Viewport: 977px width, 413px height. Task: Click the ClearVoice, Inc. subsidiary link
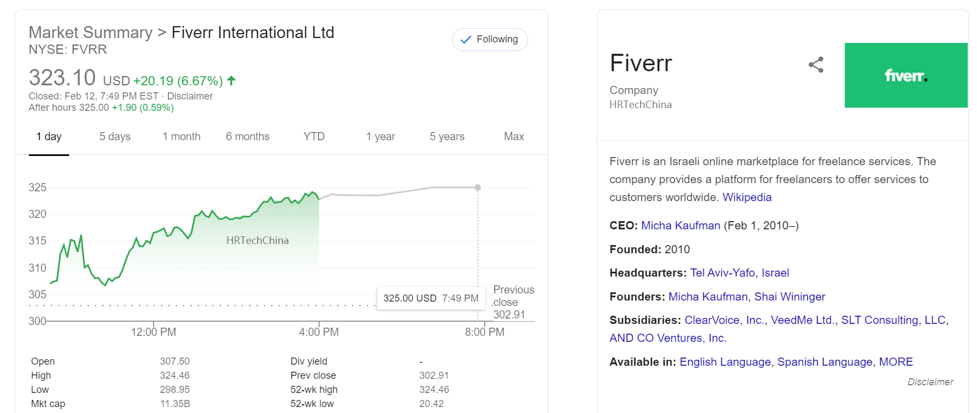[725, 320]
